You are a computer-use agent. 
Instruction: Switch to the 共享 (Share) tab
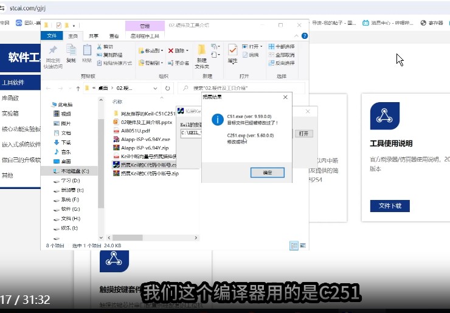[x=94, y=36]
